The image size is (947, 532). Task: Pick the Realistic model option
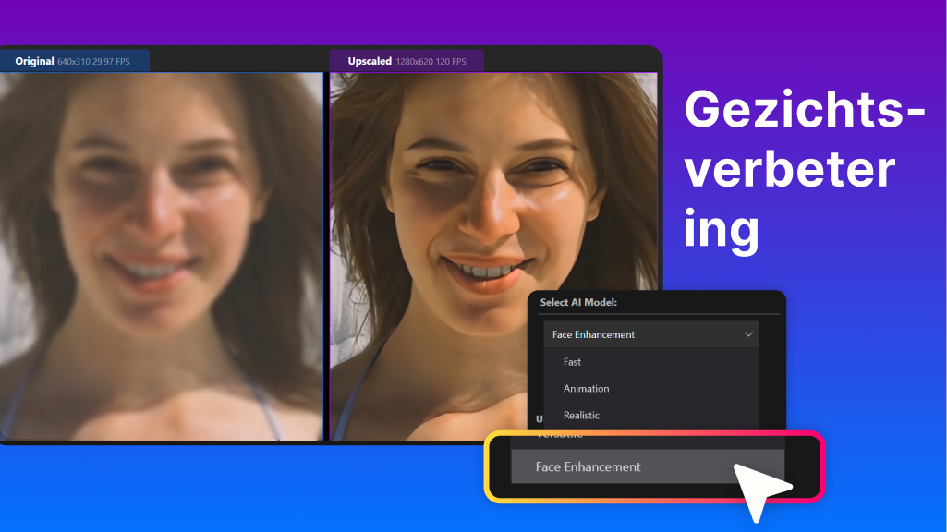[582, 415]
